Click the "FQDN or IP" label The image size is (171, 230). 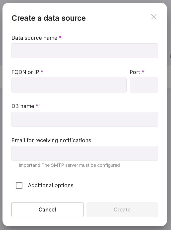25,72
